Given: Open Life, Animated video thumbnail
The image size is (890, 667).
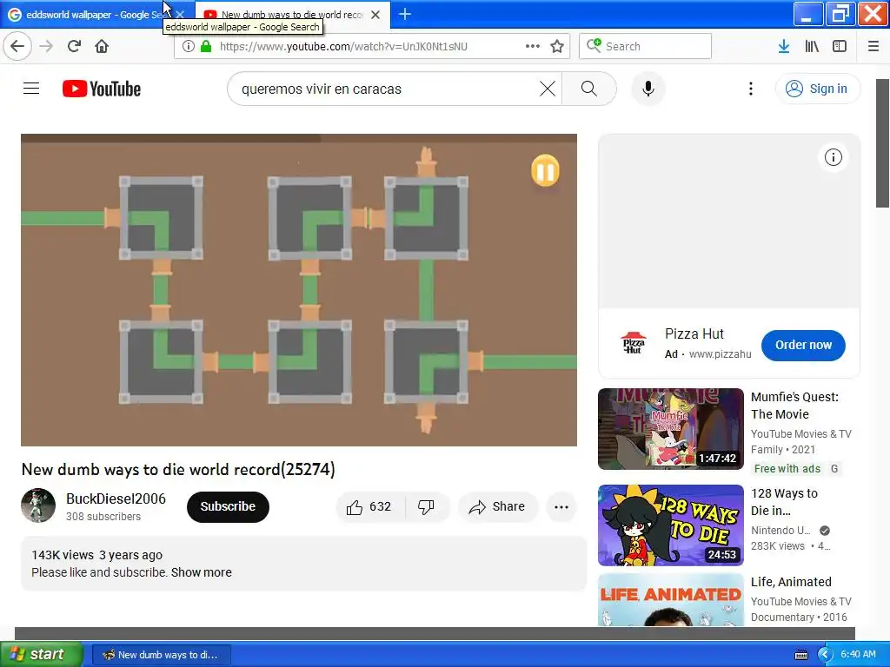Looking at the screenshot, I should pos(670,600).
